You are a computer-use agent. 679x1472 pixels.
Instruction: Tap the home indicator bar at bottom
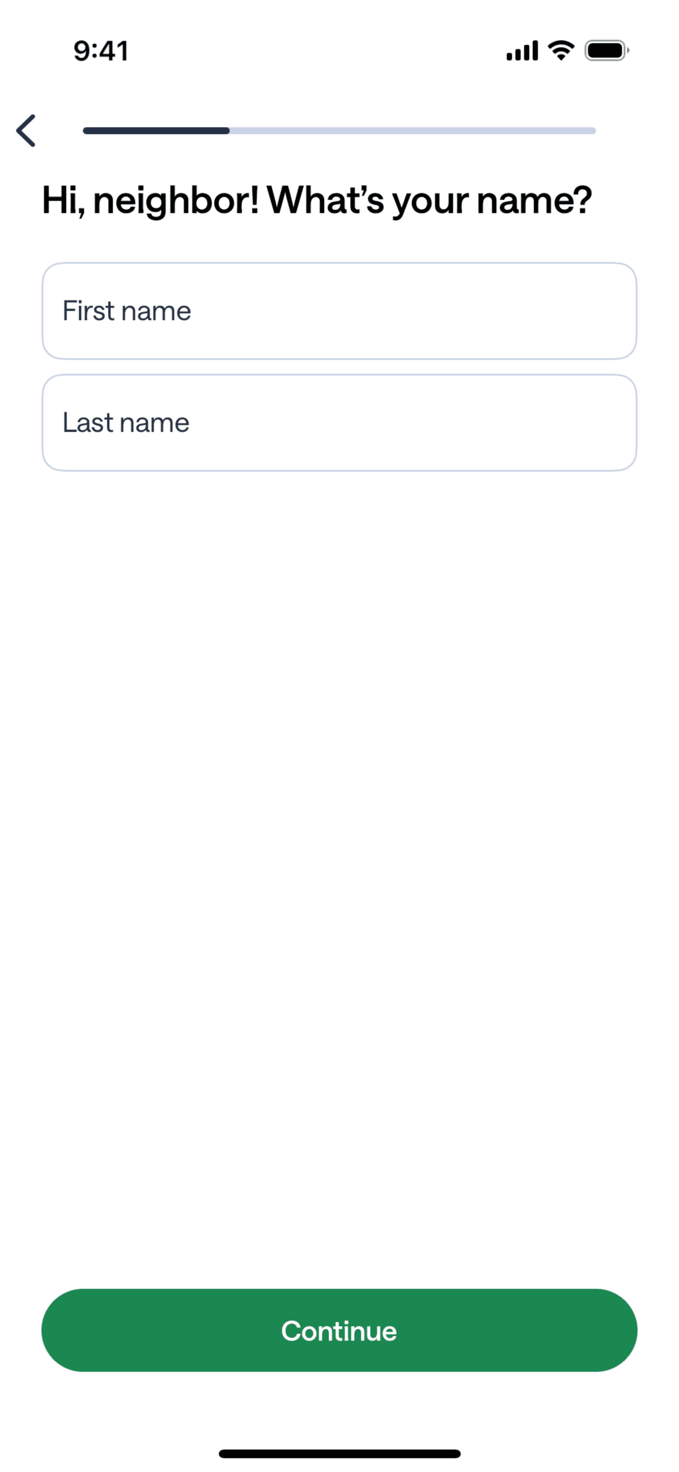[x=339, y=1454]
